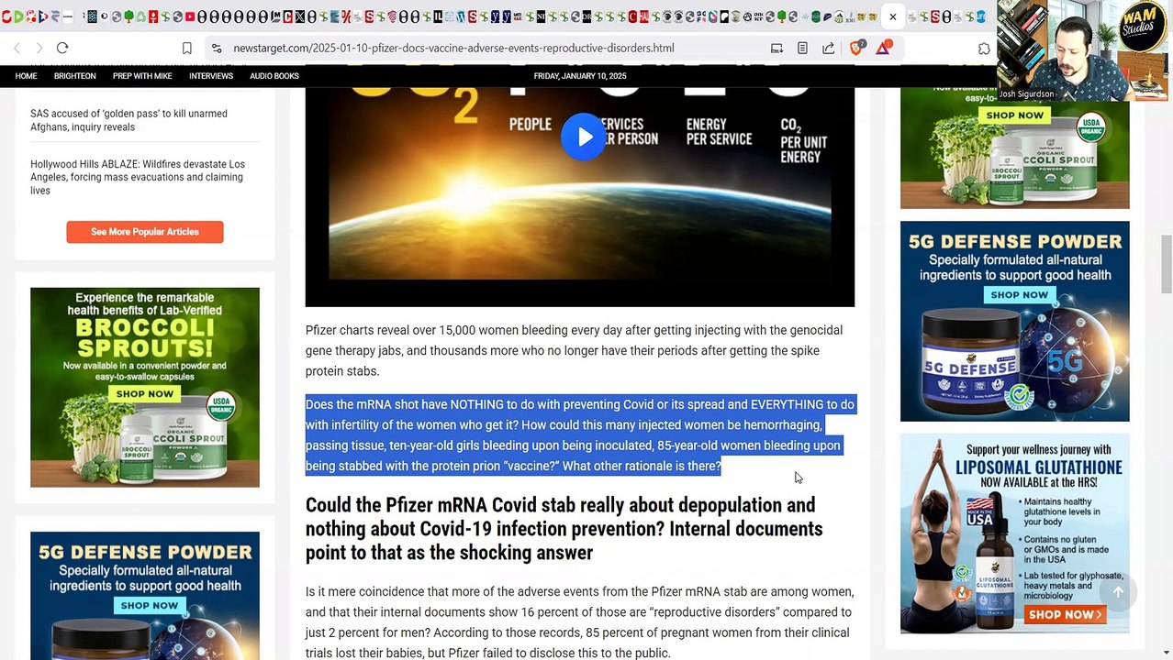The height and width of the screenshot is (660, 1173).
Task: Close the active browser tab
Action: tap(892, 16)
